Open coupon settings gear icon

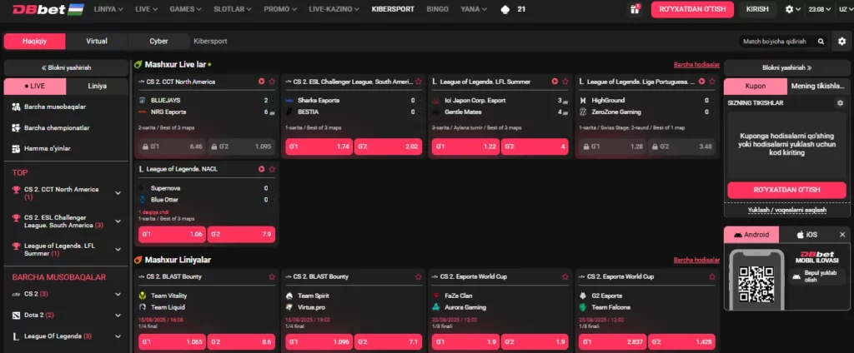[x=840, y=102]
